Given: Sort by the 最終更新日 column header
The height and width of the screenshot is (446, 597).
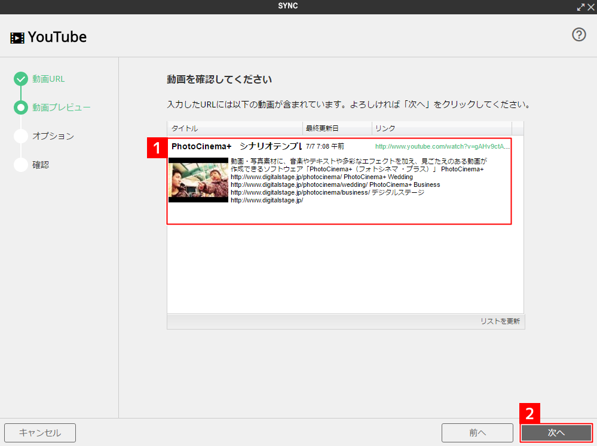Looking at the screenshot, I should [337, 128].
